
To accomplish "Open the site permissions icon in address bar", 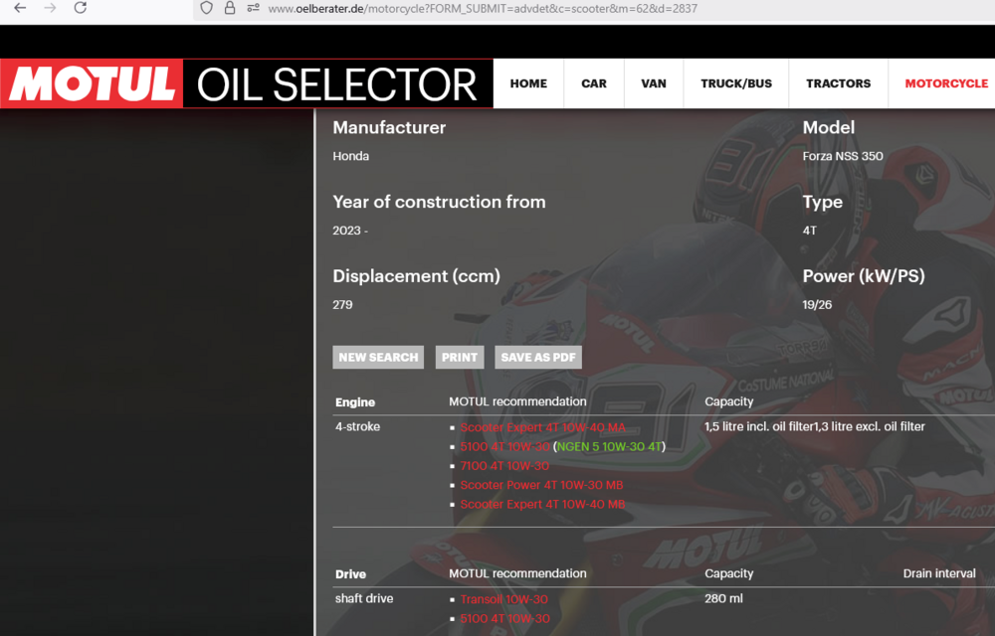I will pyautogui.click(x=253, y=8).
